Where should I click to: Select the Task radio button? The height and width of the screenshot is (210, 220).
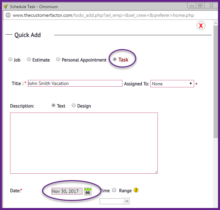(115, 59)
